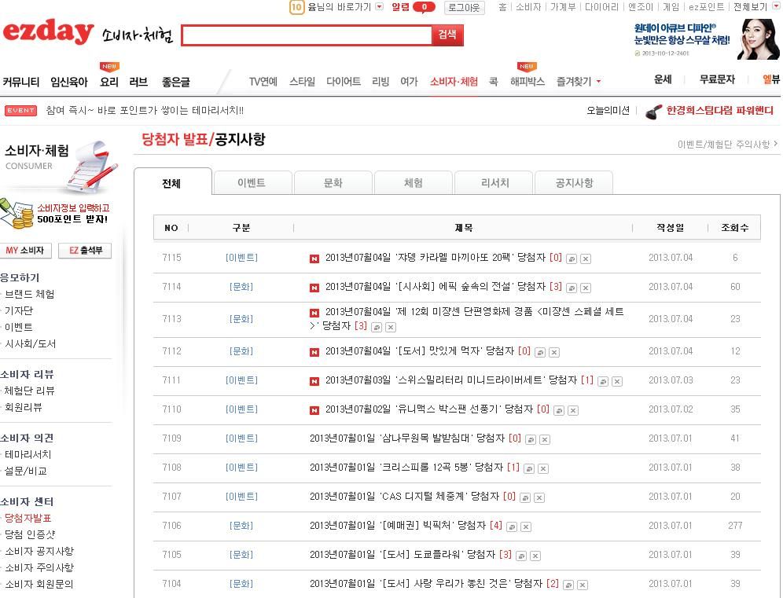Click the red EVENT badge icon

click(x=20, y=111)
